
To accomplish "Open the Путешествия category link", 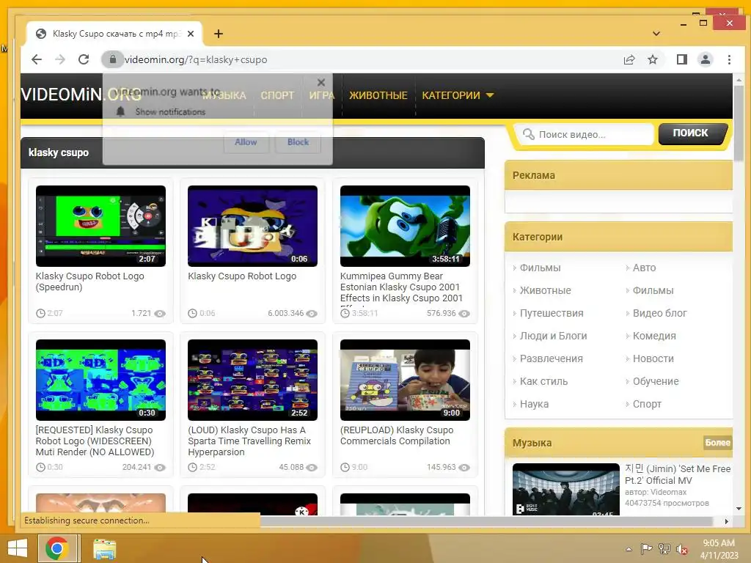I will point(552,313).
